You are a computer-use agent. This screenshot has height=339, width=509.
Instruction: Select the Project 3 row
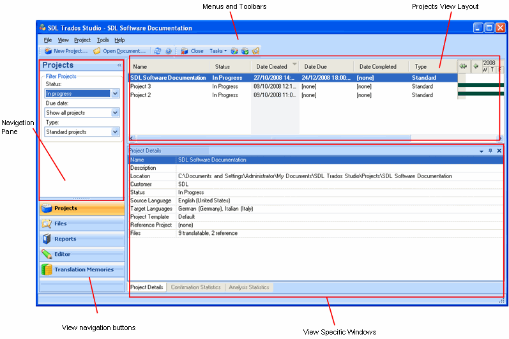pos(293,87)
